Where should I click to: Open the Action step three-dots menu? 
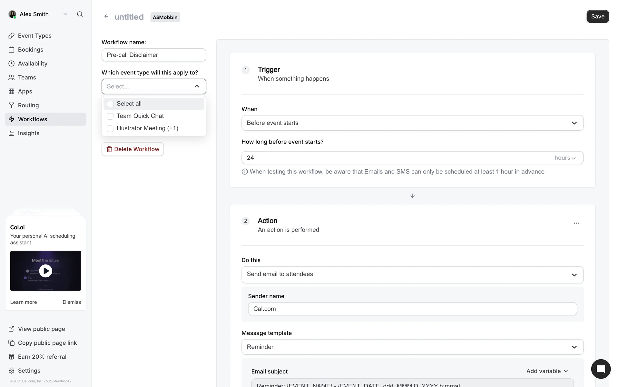click(x=576, y=223)
